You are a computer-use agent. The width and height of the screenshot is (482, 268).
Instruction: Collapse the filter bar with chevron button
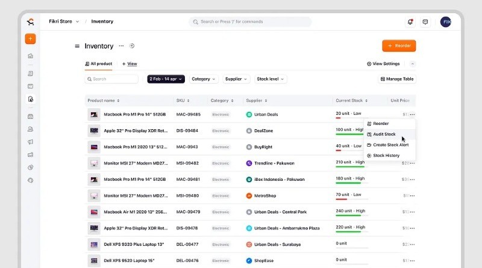(x=413, y=64)
